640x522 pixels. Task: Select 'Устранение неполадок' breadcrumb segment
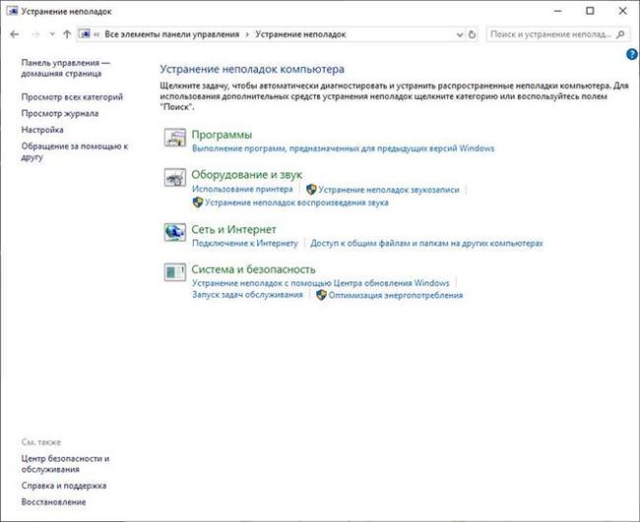coord(300,34)
